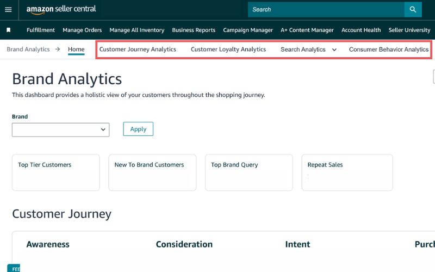Open New To Brand Customers card
435x272 pixels.
tap(152, 172)
